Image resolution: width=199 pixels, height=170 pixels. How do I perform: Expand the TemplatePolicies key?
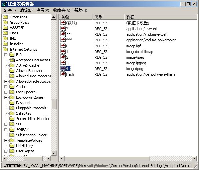click(x=6, y=140)
